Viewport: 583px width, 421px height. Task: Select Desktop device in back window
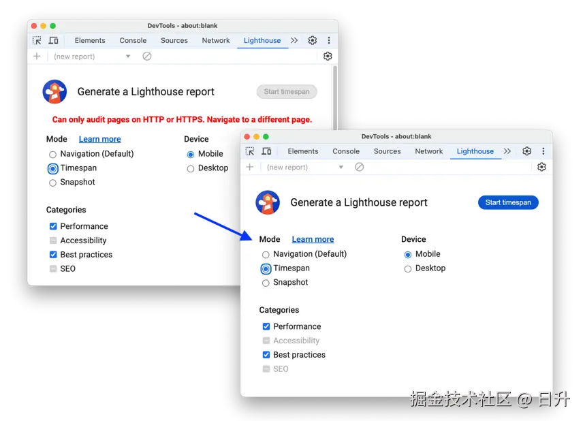pos(191,168)
